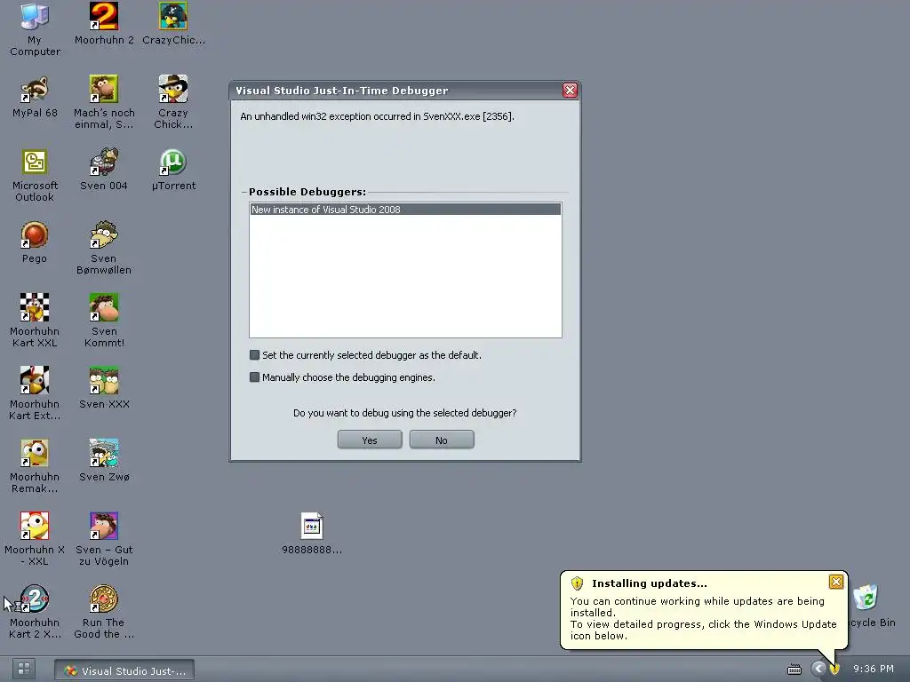Screen dimensions: 910x682
Task: Select the µTorrent desktop shortcut
Action: [173, 170]
